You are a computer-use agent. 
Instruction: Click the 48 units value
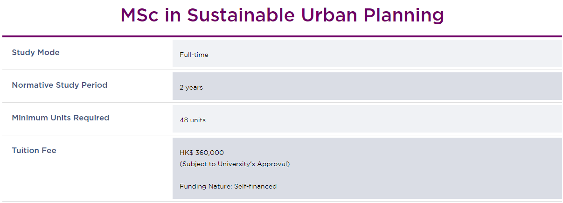pyautogui.click(x=193, y=120)
